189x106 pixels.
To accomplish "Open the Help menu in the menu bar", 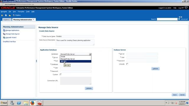I will pyautogui.click(x=33, y=12).
